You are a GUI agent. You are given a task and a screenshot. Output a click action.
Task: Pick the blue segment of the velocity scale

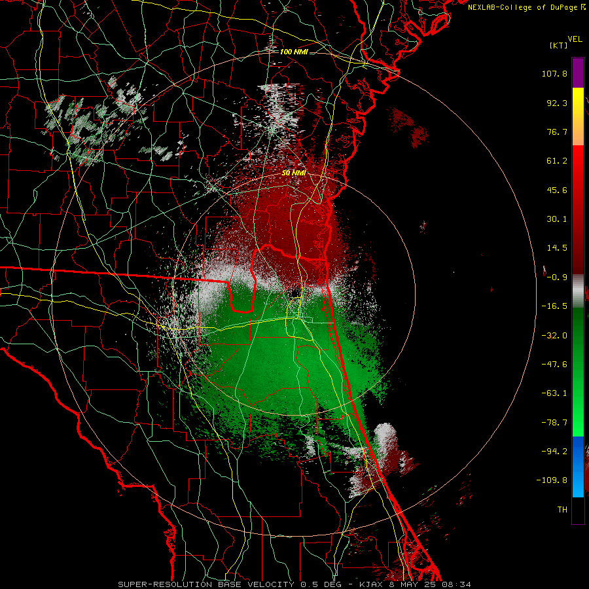pyautogui.click(x=578, y=467)
